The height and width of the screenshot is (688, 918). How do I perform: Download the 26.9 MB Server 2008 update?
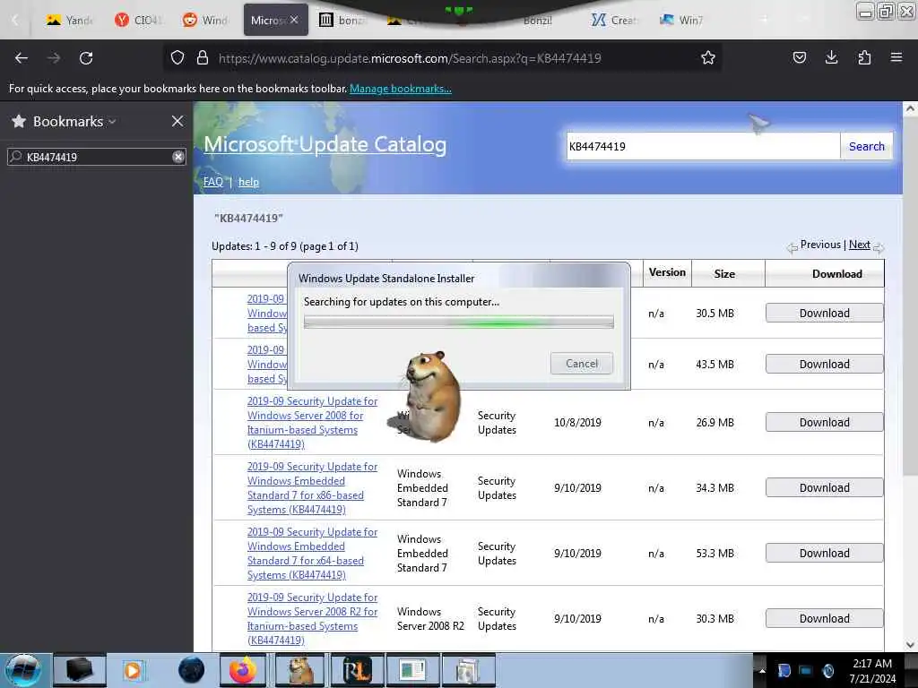(x=825, y=423)
